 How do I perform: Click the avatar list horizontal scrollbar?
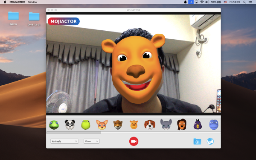pos(74,133)
